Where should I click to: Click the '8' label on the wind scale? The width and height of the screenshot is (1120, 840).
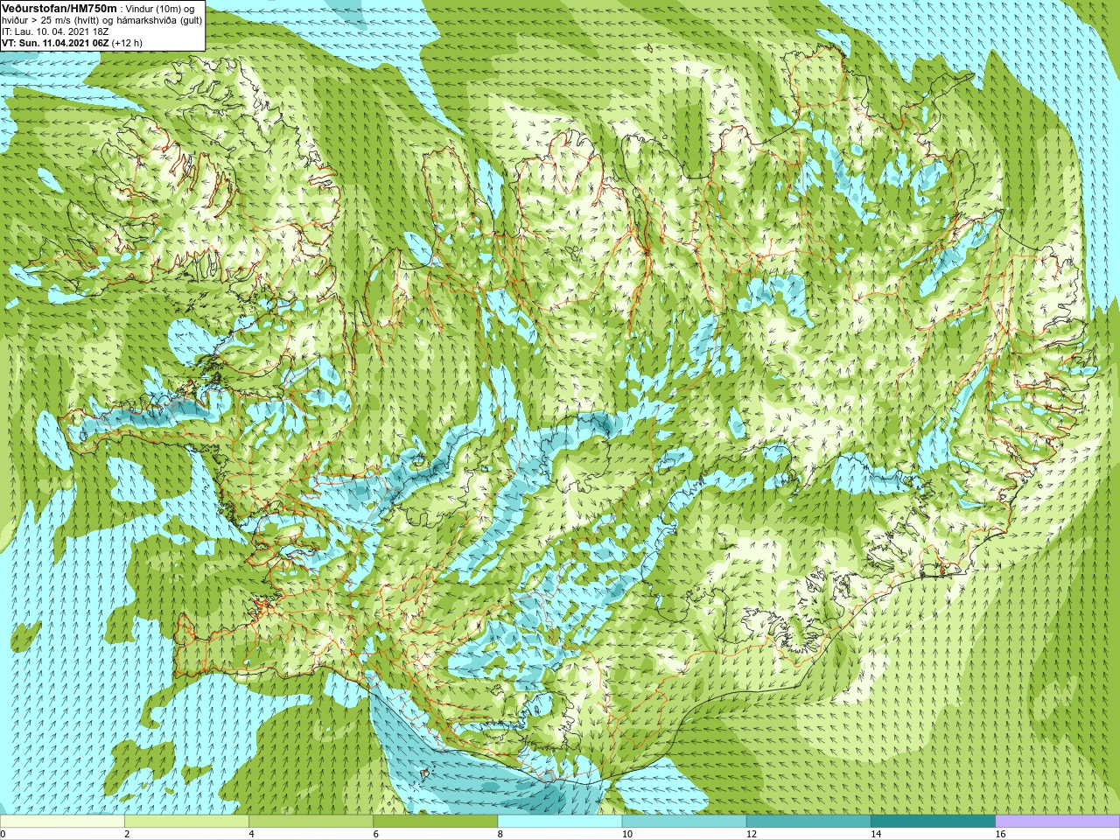[x=500, y=835]
